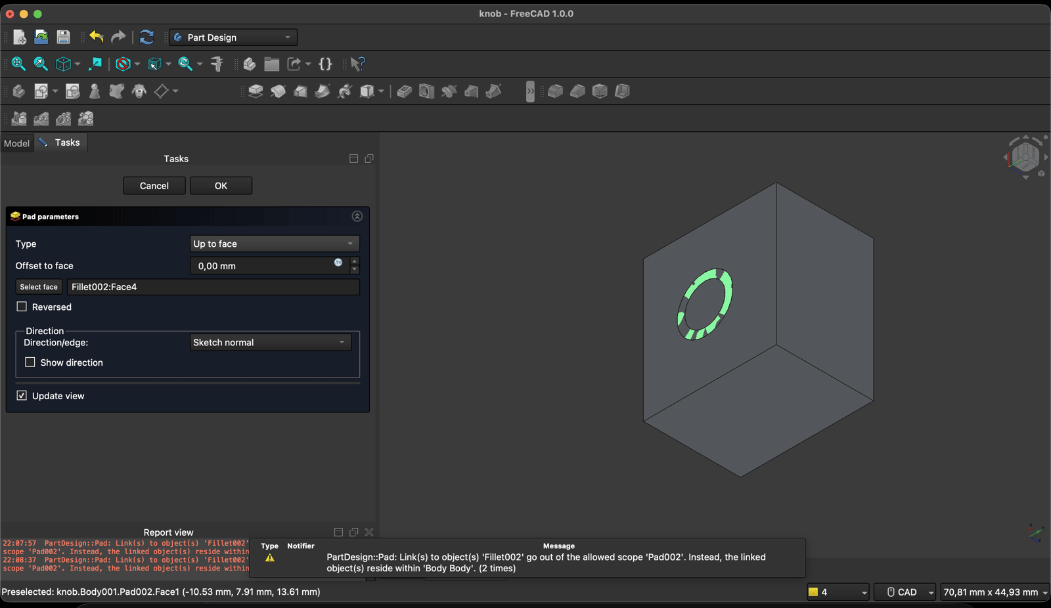Open the pad Type 'Up to face' dropdown
1051x608 pixels.
(275, 244)
